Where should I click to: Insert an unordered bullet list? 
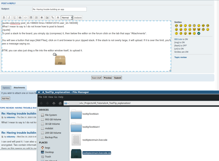pos(31,18)
